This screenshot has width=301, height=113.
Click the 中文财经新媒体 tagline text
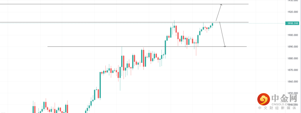279,109
